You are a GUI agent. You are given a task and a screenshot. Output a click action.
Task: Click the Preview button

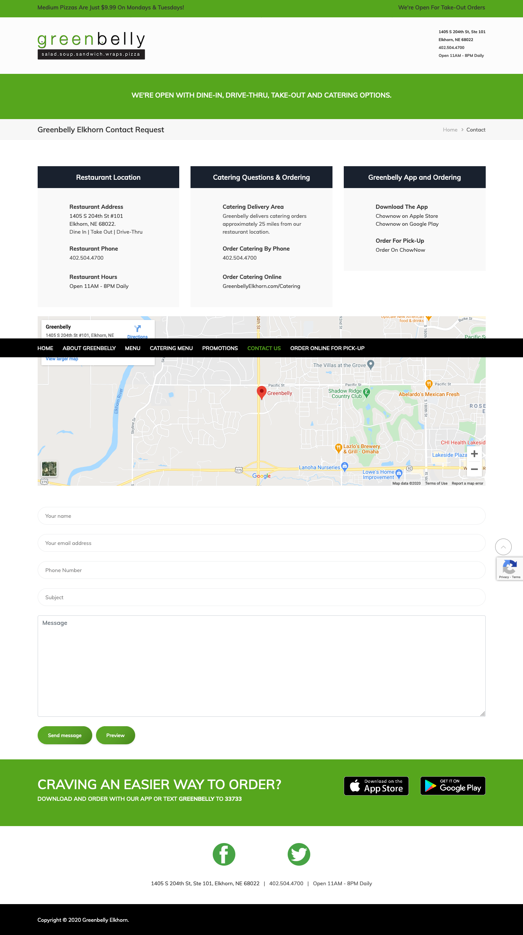point(115,735)
